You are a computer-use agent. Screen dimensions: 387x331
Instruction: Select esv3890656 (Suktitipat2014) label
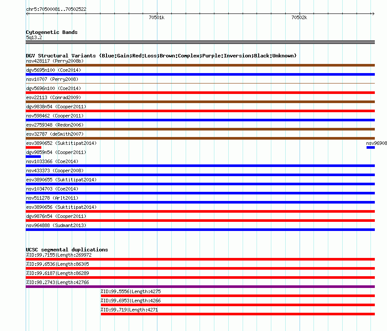pos(61,207)
